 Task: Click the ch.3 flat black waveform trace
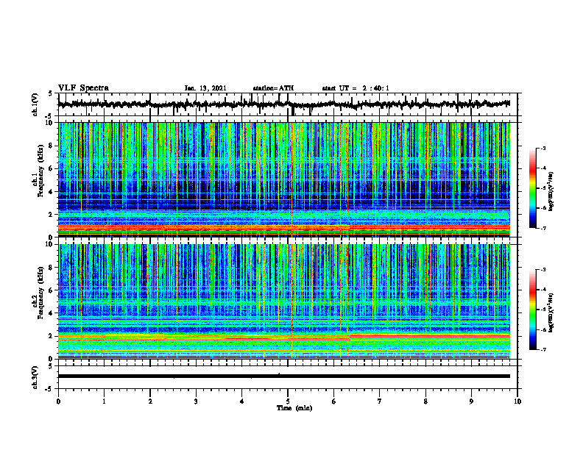(x=283, y=376)
